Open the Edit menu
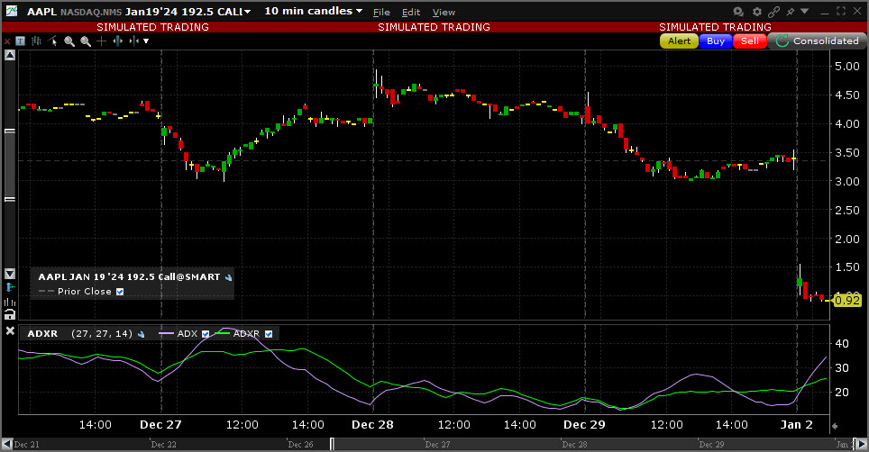This screenshot has width=869, height=452. pyautogui.click(x=411, y=13)
